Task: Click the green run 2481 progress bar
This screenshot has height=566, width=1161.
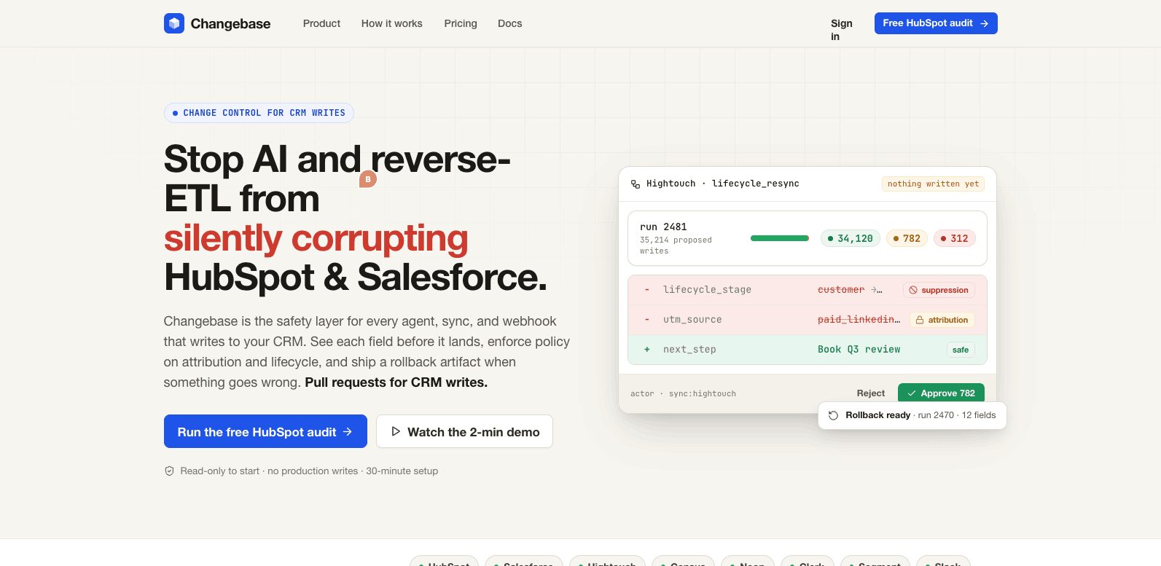Action: coord(780,238)
